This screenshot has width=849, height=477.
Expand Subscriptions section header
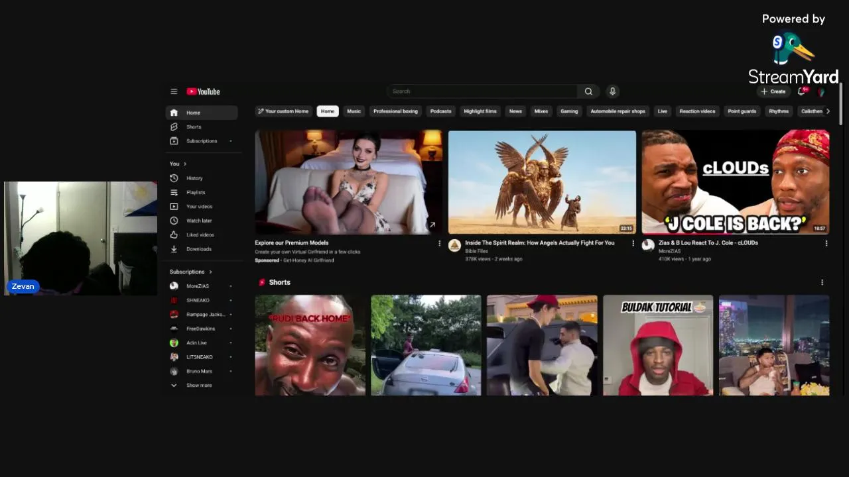pyautogui.click(x=191, y=272)
